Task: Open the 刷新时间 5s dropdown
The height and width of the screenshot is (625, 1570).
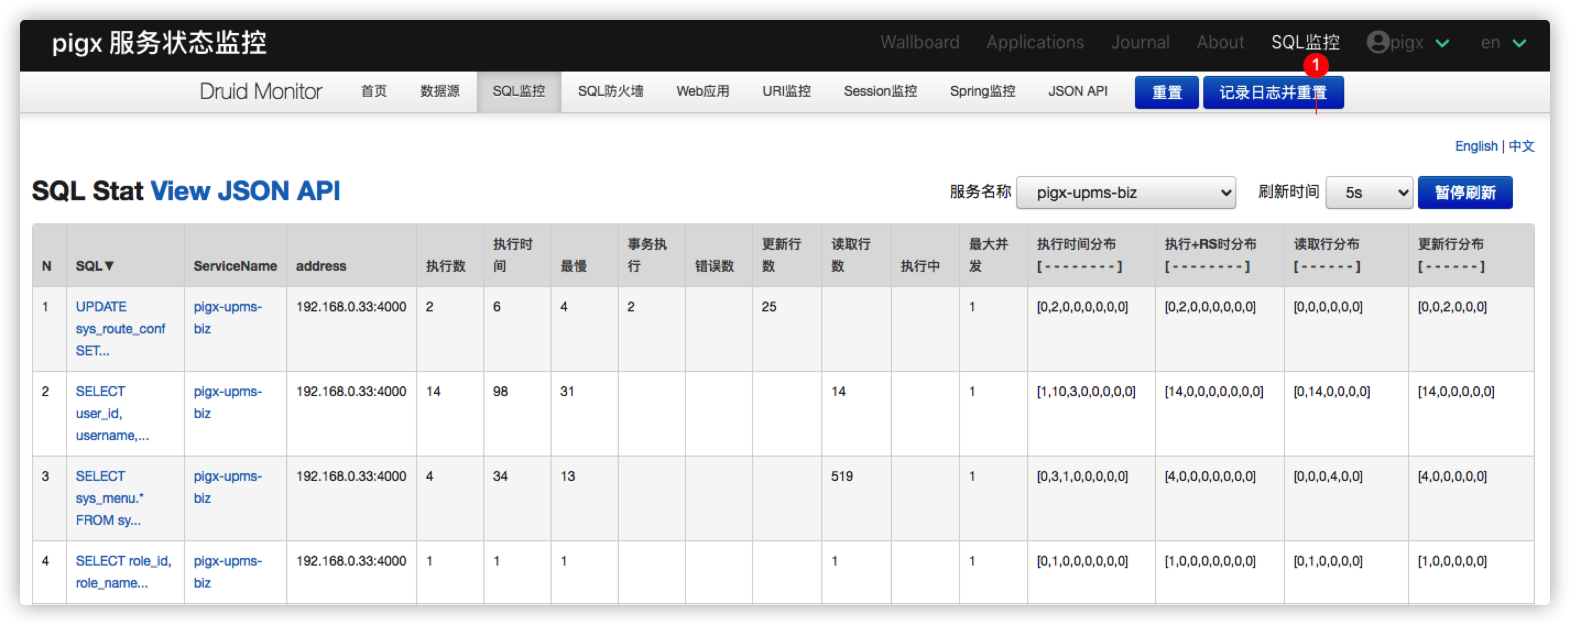Action: (1369, 193)
